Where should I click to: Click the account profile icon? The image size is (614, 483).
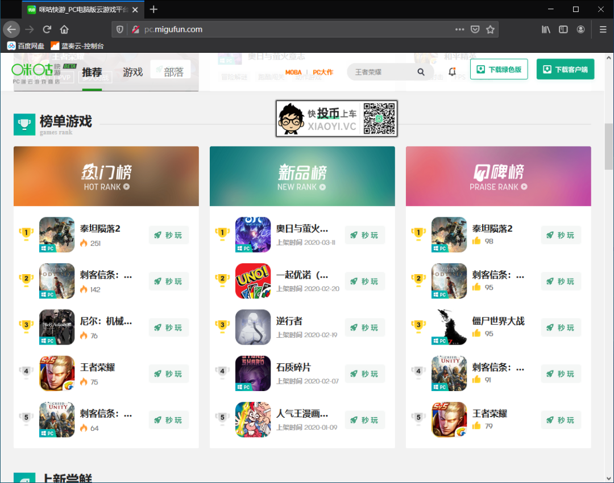(x=580, y=29)
